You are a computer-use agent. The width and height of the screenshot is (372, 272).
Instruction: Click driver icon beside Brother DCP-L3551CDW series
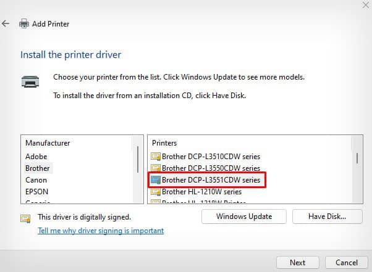click(x=156, y=180)
